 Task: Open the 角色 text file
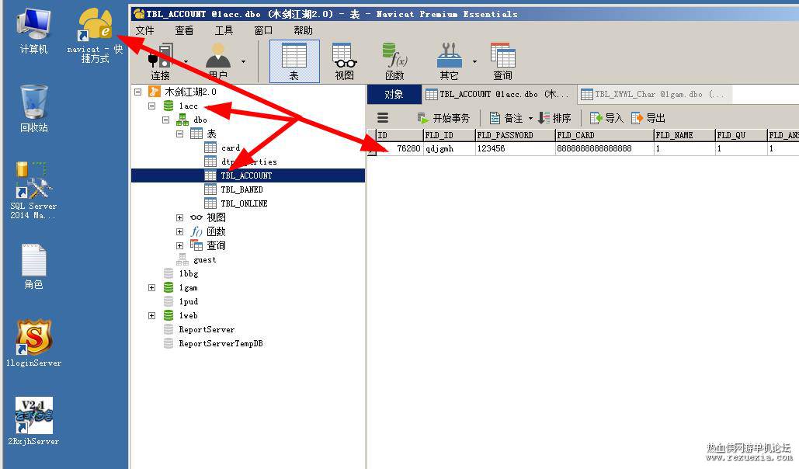point(33,266)
